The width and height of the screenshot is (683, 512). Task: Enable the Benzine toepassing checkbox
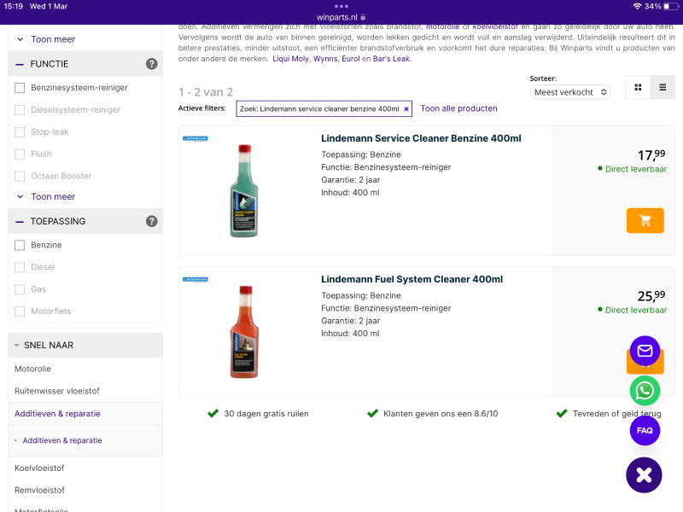click(20, 245)
